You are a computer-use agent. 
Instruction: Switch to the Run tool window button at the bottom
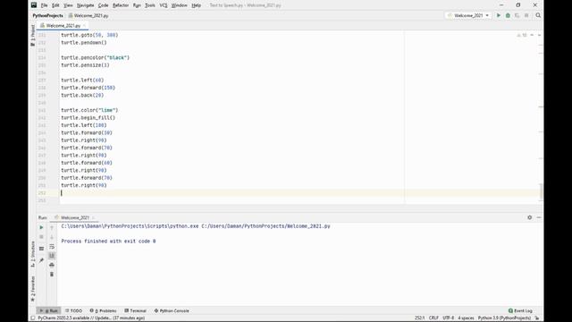click(49, 310)
